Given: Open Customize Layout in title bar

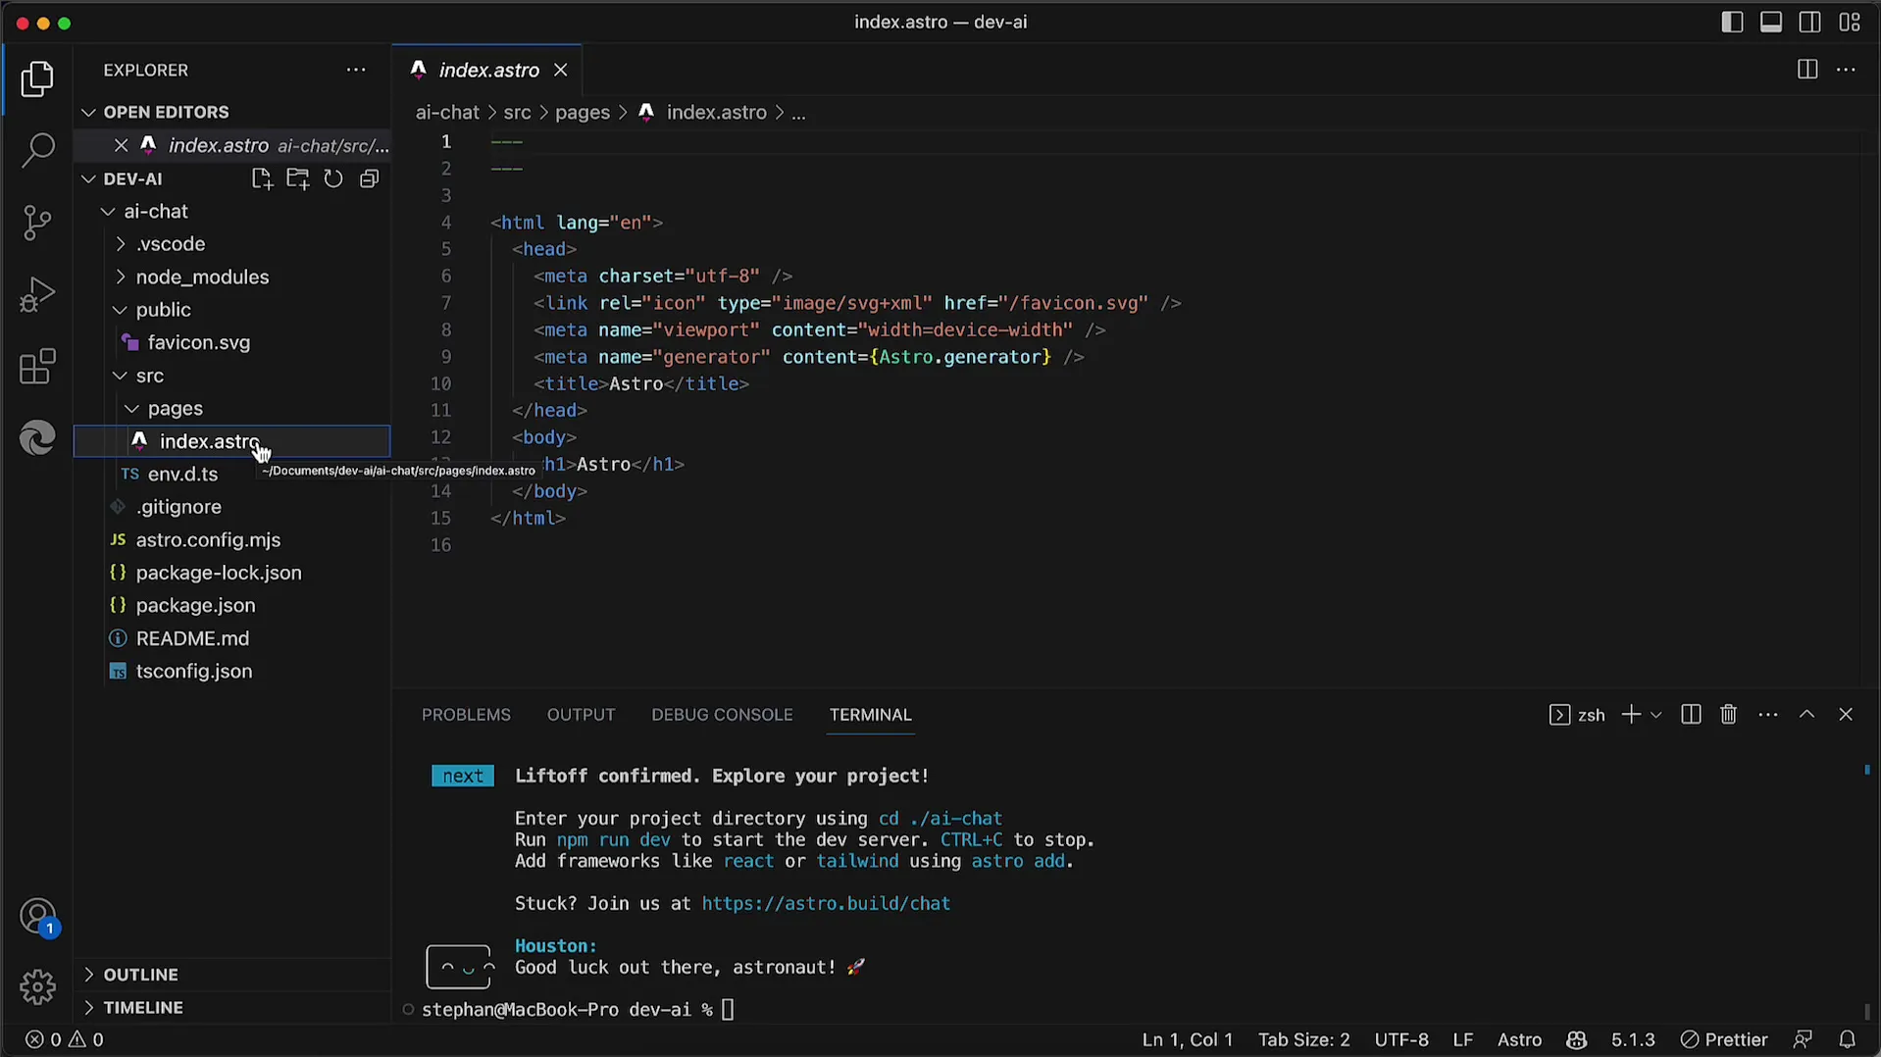Looking at the screenshot, I should click(1850, 22).
